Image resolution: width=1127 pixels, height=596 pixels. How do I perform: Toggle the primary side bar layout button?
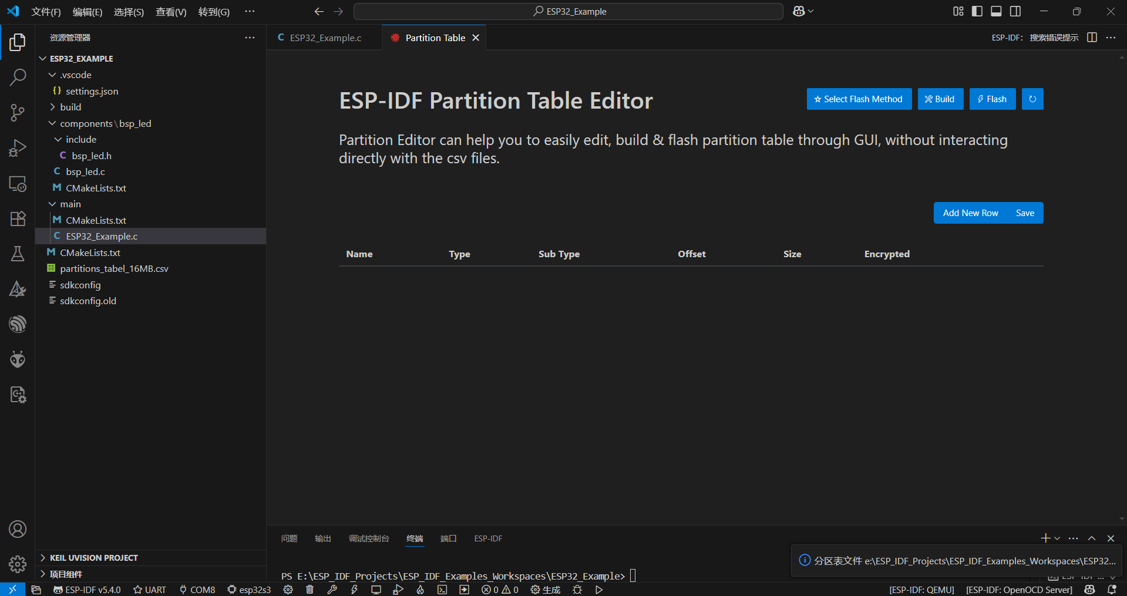[x=977, y=11]
